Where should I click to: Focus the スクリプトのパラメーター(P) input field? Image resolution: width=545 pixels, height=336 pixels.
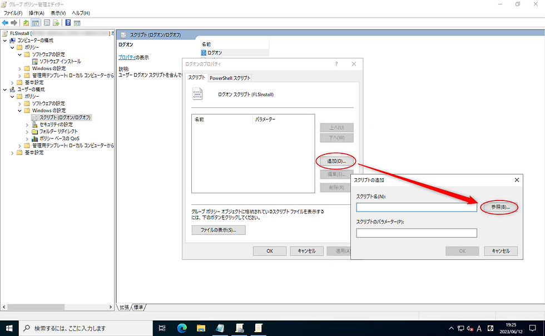[417, 233]
